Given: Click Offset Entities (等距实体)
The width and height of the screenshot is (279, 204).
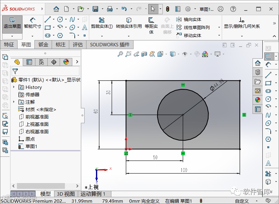Looking at the screenshot, I should point(151,26).
